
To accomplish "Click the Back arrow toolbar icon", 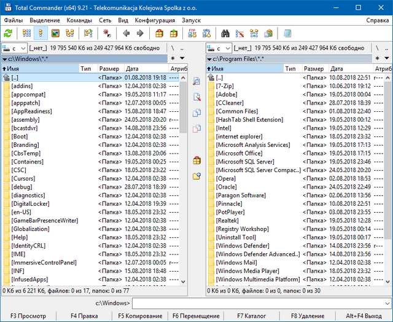I will 126,33.
